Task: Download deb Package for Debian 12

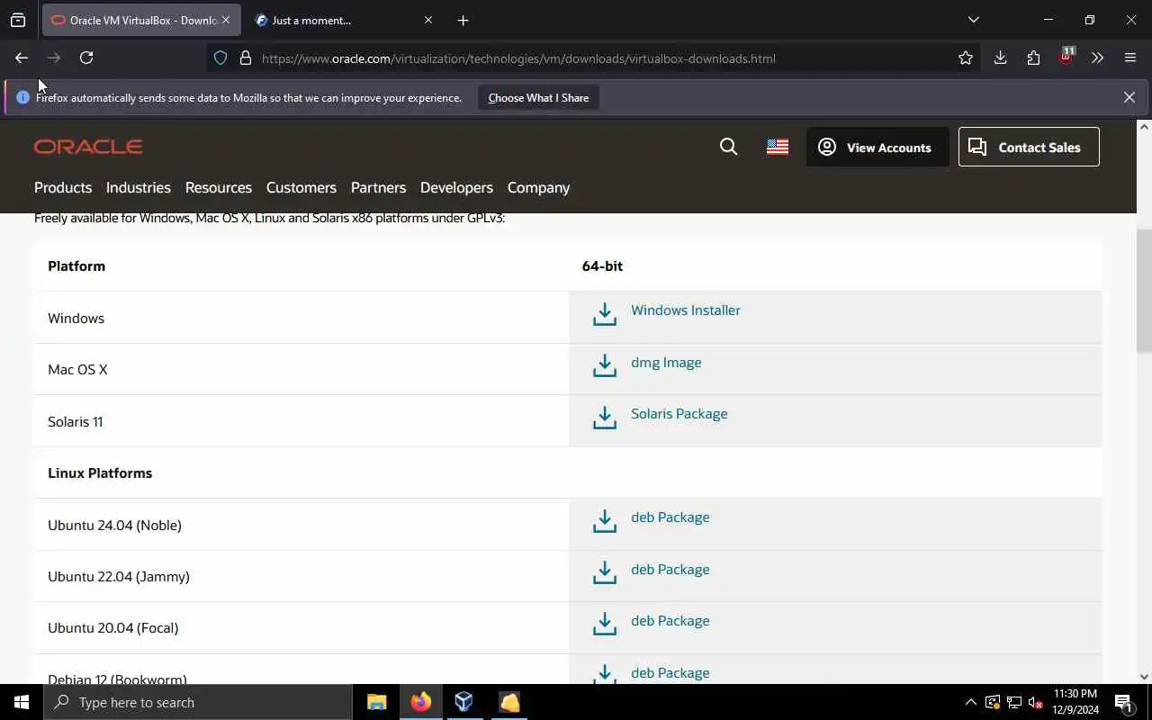Action: [x=670, y=672]
